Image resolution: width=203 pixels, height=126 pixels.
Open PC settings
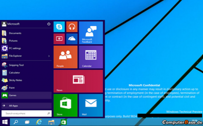(27, 48)
